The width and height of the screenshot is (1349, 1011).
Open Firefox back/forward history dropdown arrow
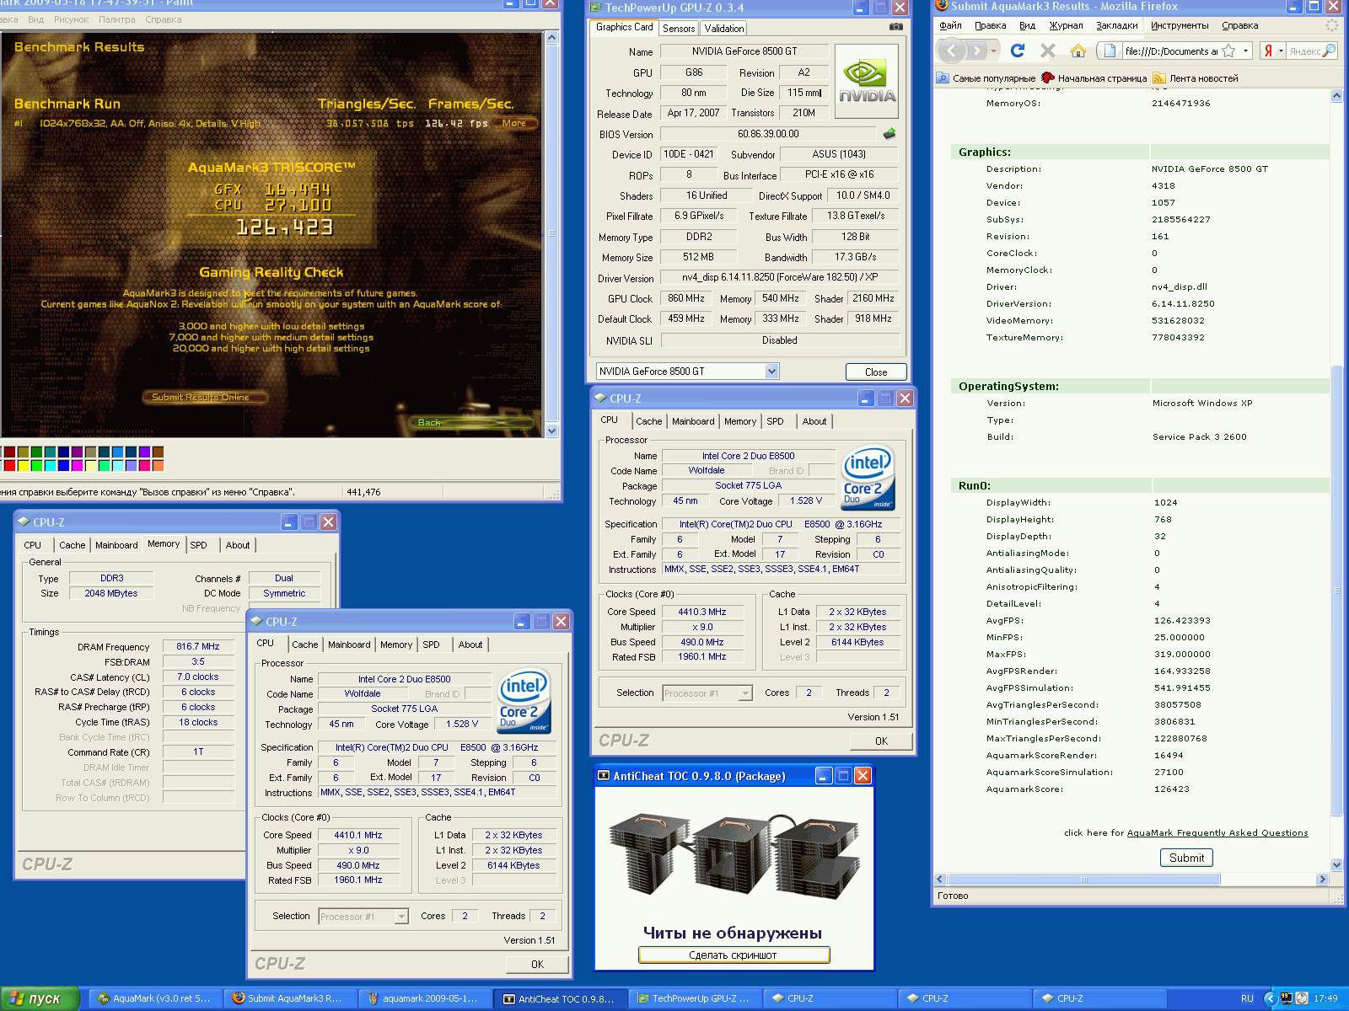[x=993, y=51]
